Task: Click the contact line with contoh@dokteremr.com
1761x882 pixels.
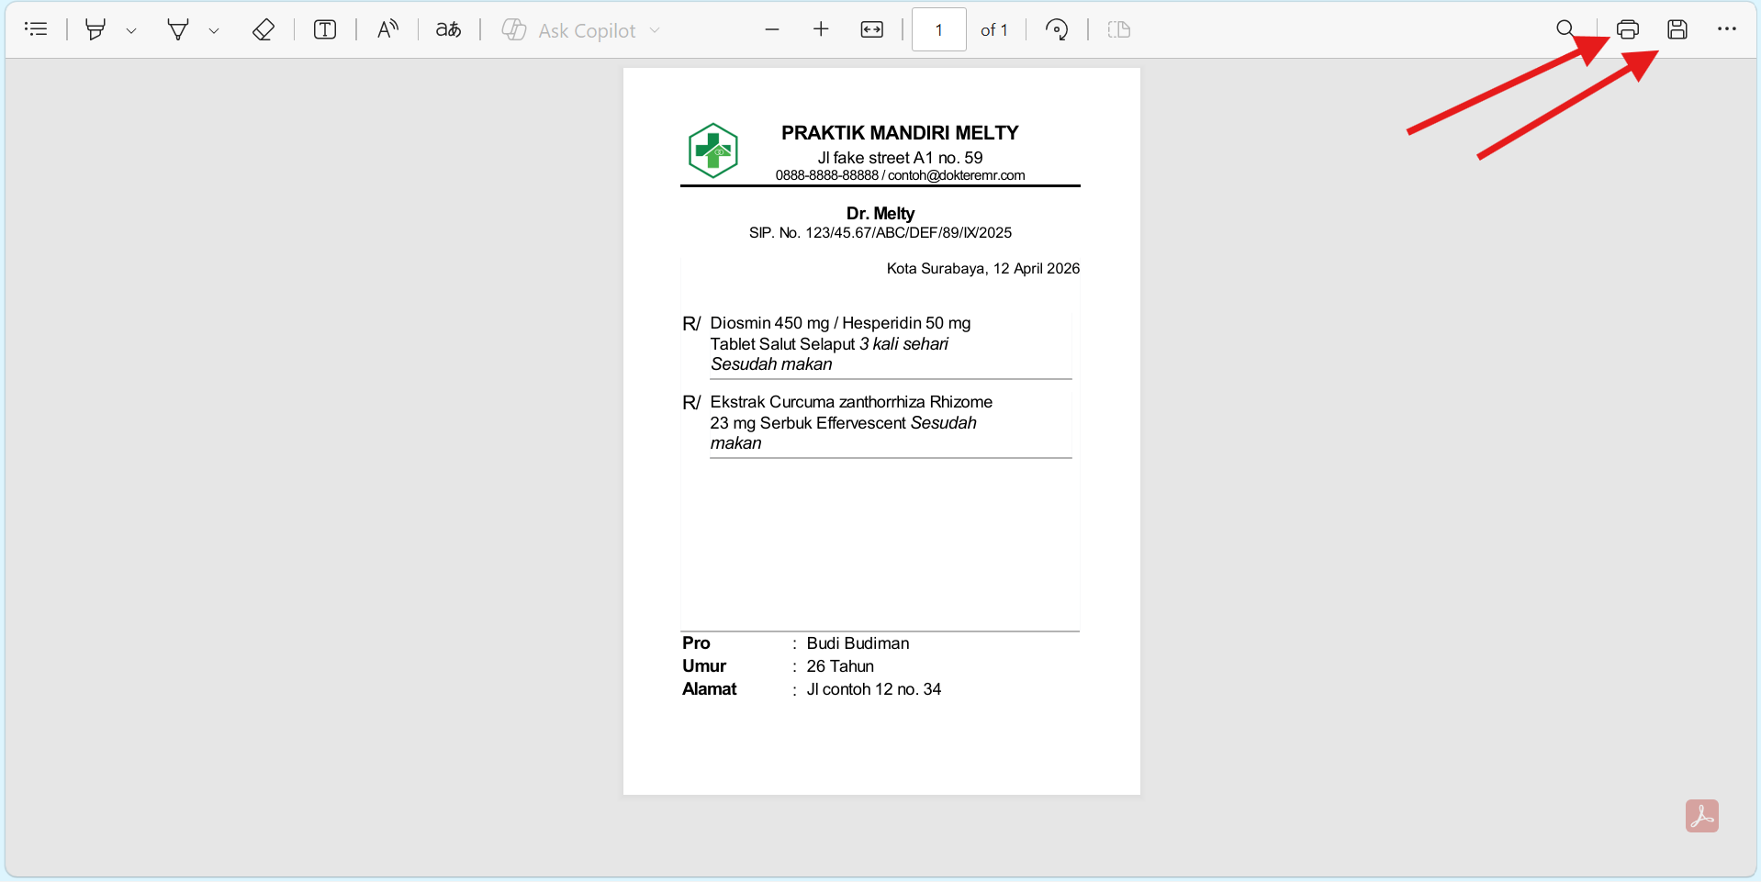Action: click(x=900, y=175)
